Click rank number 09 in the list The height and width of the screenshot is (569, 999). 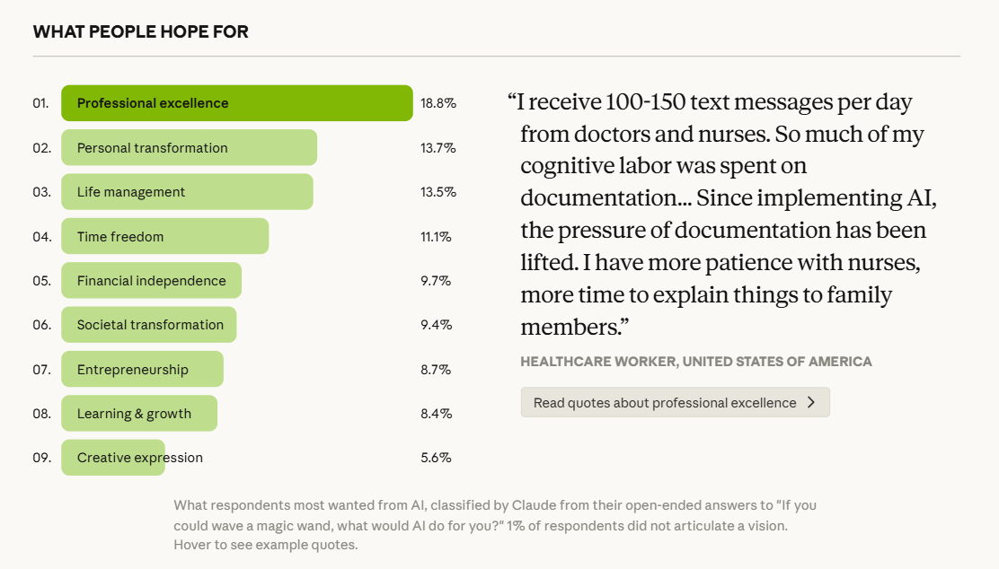(x=41, y=458)
